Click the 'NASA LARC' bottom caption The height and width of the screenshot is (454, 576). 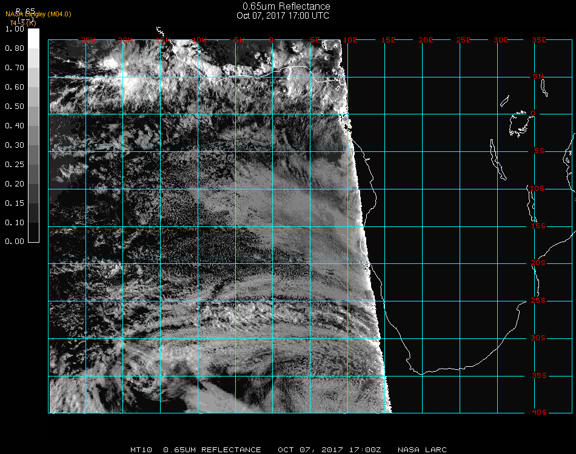422,450
